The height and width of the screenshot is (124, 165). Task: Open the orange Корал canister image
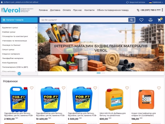tap(146, 99)
